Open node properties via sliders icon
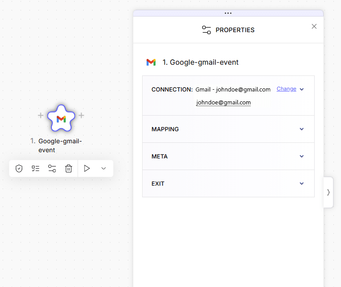Viewport: 341px width, 287px height. click(52, 168)
